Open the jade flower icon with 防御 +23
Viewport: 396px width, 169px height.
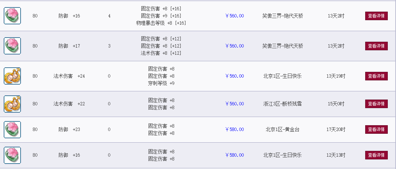click(12, 130)
